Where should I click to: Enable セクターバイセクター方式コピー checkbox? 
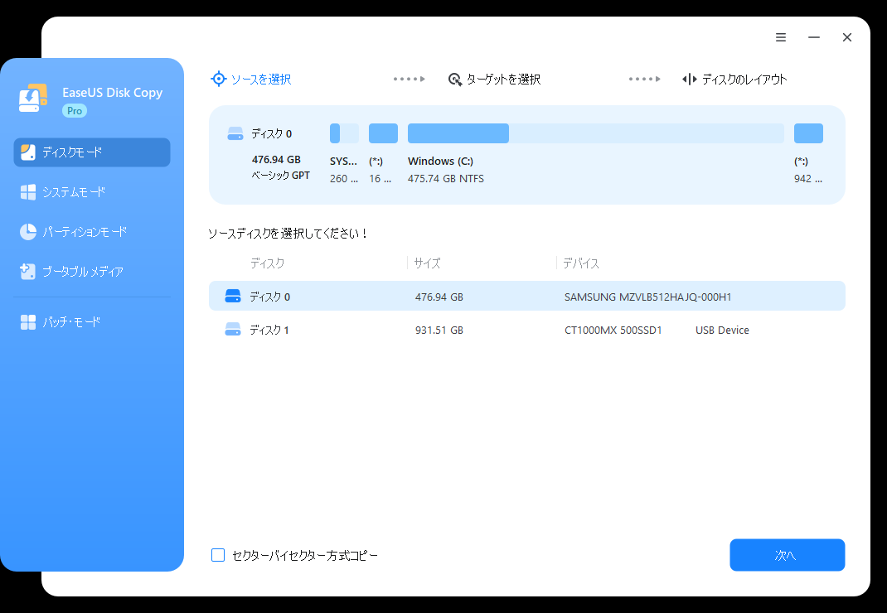coord(218,555)
